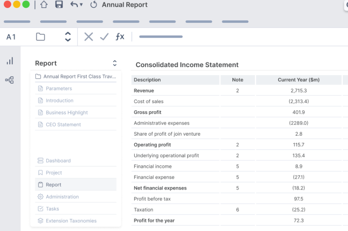Click the value 2,715.3
Screen dimensions: 348x231
point(298,90)
